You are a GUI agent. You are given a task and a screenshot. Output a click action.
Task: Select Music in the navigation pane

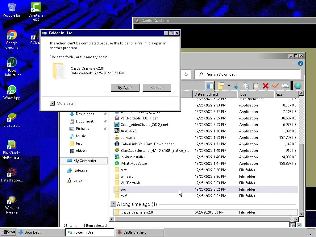(x=81, y=136)
